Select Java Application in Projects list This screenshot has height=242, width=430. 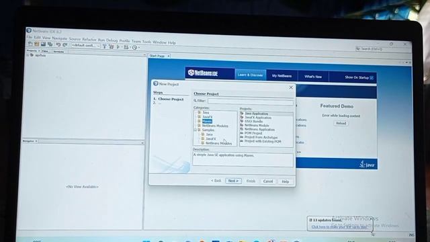(x=256, y=114)
